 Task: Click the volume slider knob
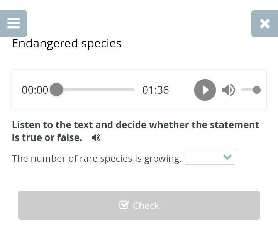coord(257,90)
